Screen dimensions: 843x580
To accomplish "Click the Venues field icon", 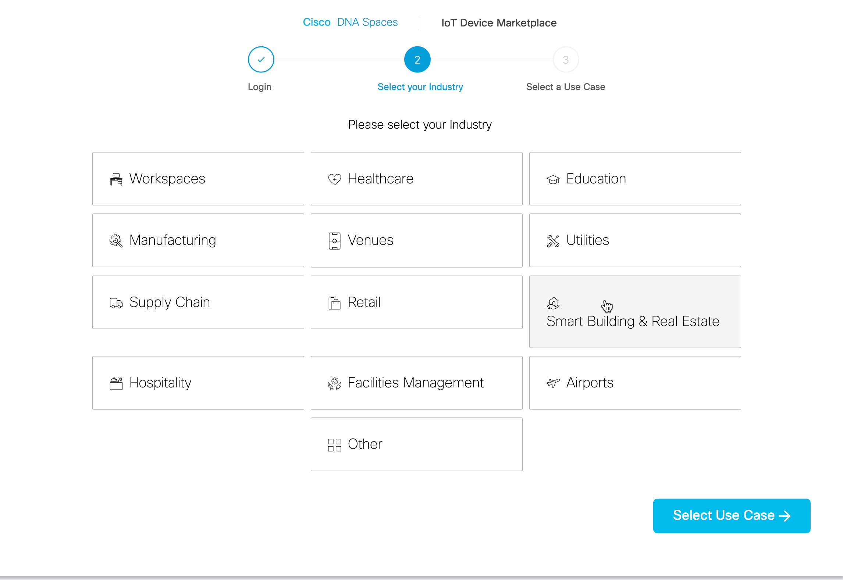I will tap(334, 241).
